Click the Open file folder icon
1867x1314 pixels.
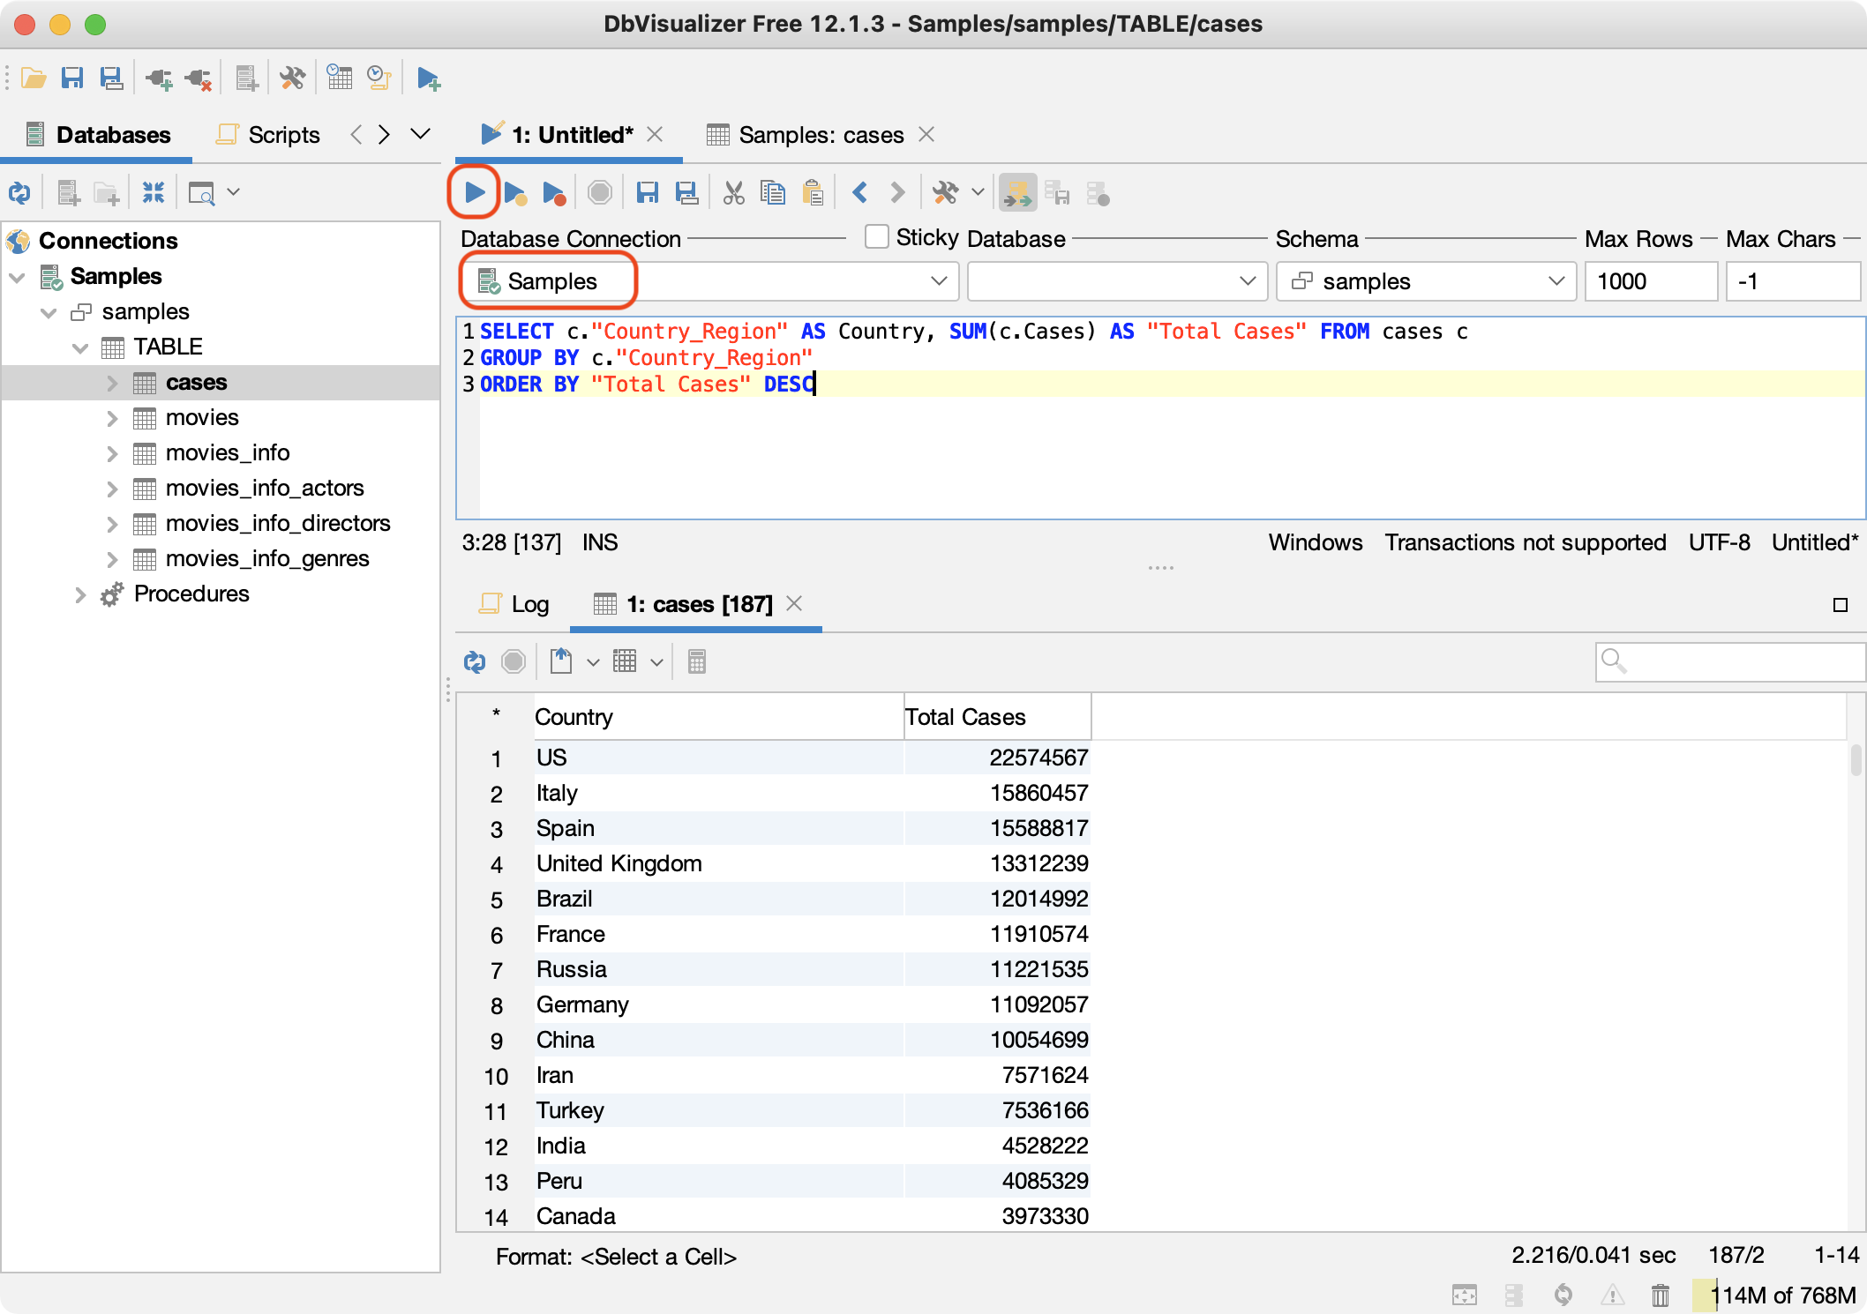coord(34,78)
